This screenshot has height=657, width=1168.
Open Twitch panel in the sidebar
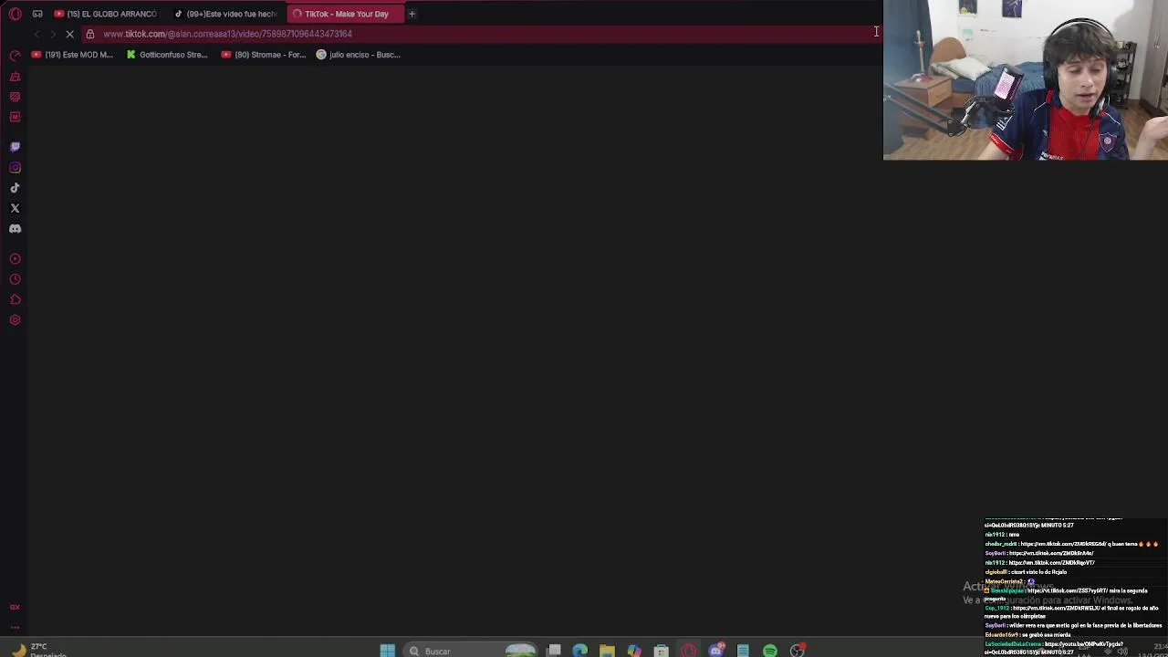click(x=15, y=147)
